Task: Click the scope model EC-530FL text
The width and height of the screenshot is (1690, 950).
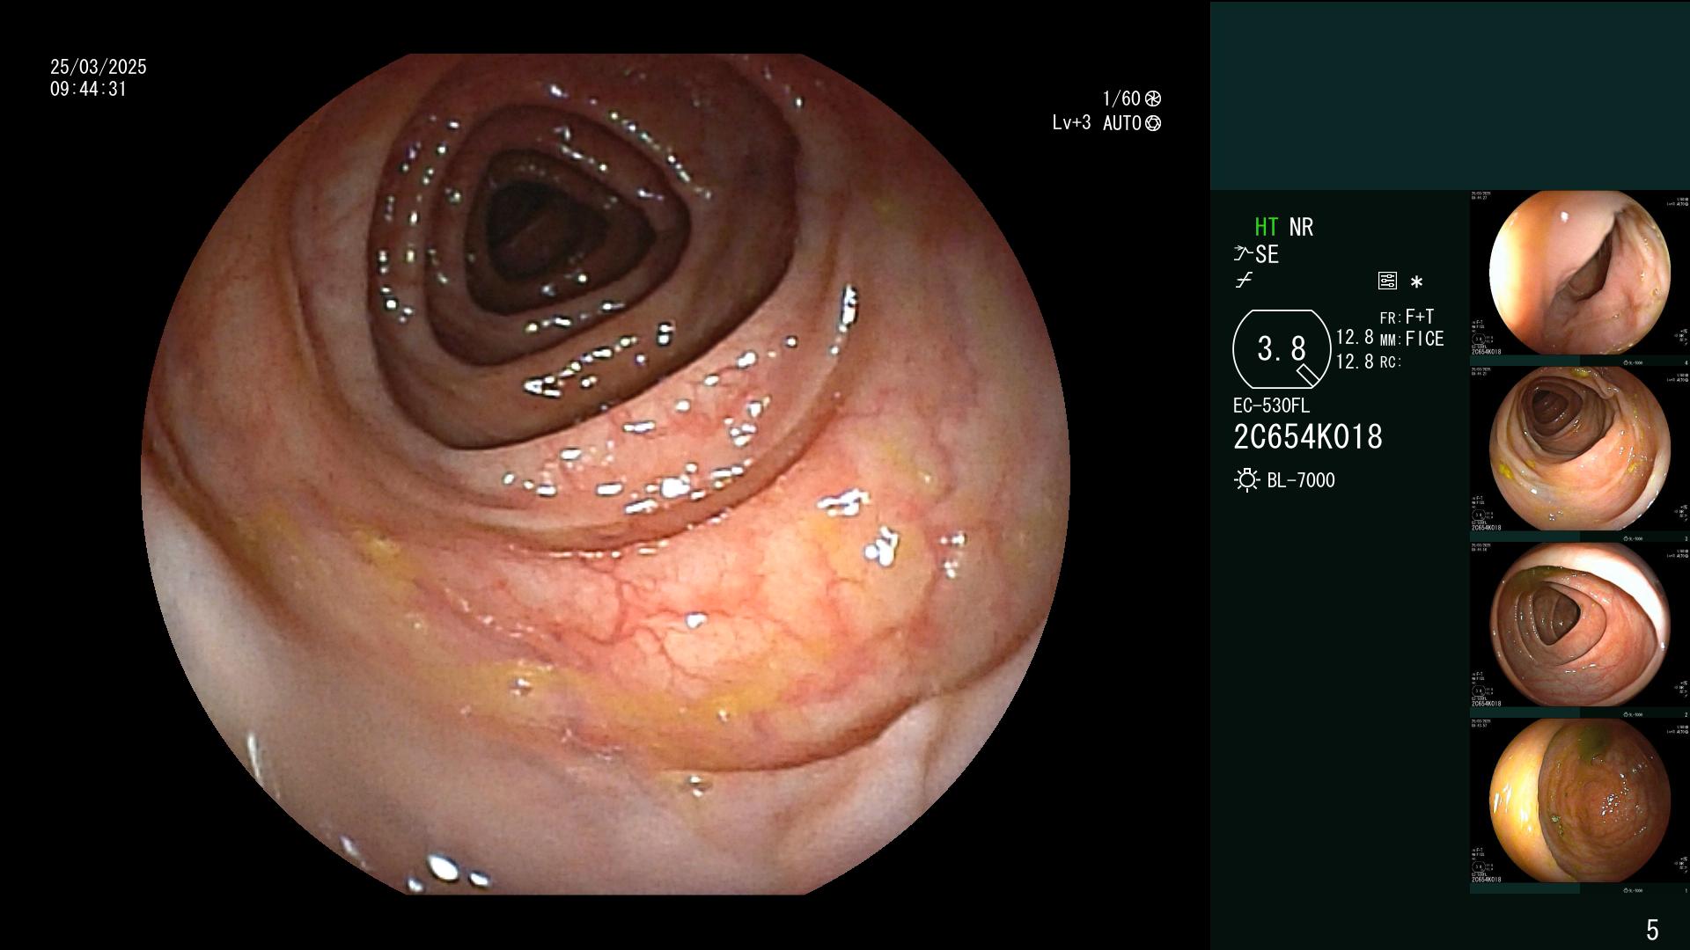Action: 1271,406
